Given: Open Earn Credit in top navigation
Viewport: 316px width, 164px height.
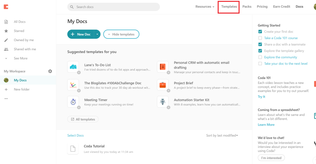Looking at the screenshot, I should [282, 7].
